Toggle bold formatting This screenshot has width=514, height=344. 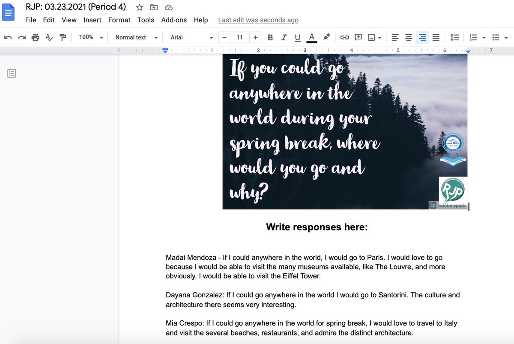270,38
